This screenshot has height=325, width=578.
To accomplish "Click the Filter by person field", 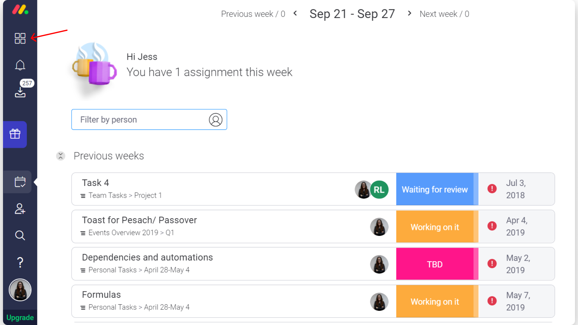I will 149,119.
